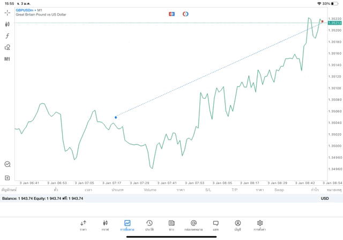This screenshot has height=240, width=343.
Task: Open the M1 timeframe selector
Action: [x=8, y=59]
